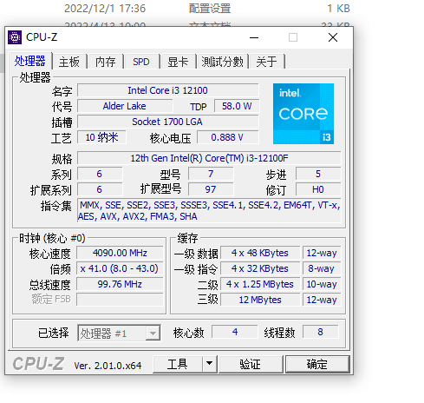The height and width of the screenshot is (403, 424).
Task: Open the 測試分數 benchmark tab
Action: click(x=222, y=62)
